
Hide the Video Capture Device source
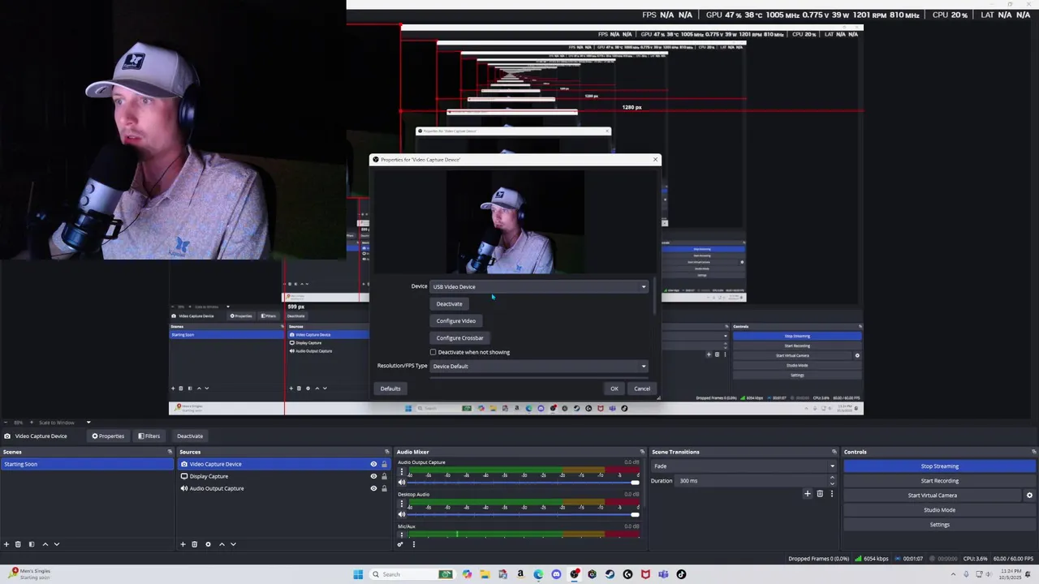[x=373, y=464]
